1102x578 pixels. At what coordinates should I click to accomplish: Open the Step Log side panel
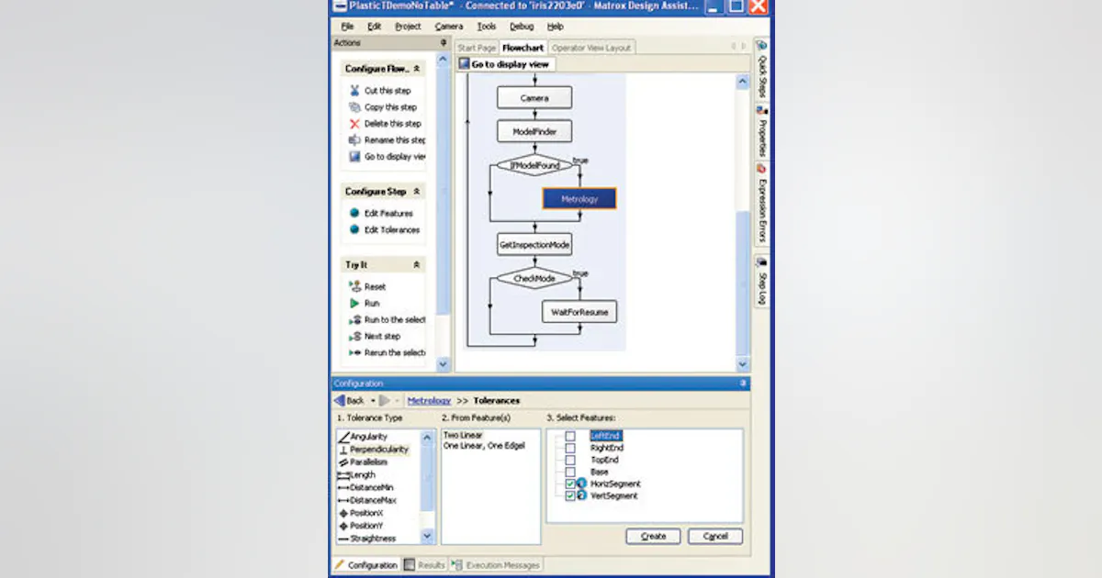pyautogui.click(x=762, y=282)
